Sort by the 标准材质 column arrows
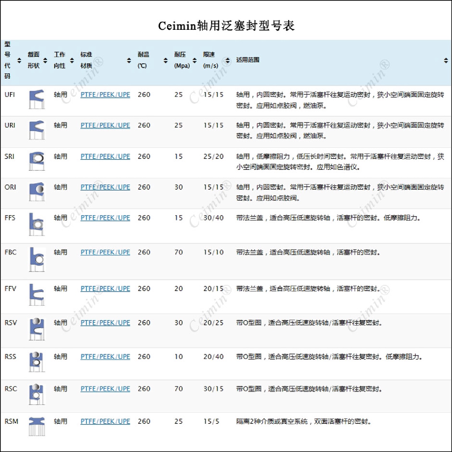Image resolution: width=452 pixels, height=452 pixels. (129, 60)
